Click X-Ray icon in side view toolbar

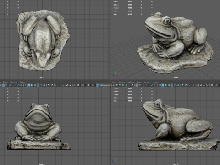pyautogui.click(x=201, y=85)
